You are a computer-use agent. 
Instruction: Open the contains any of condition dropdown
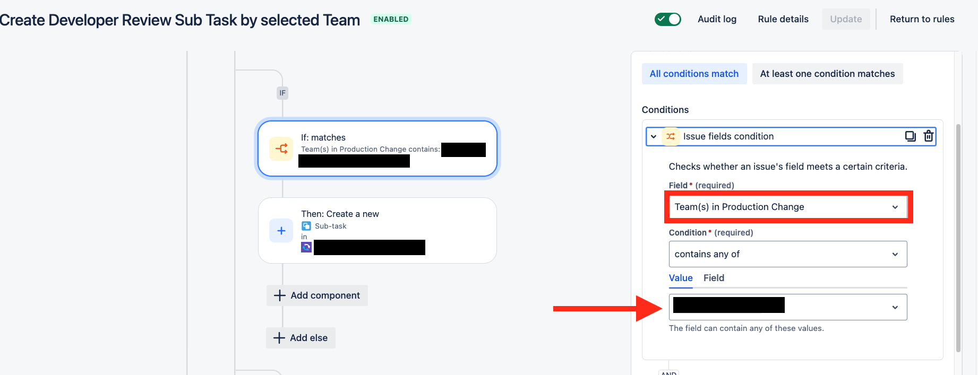click(788, 254)
